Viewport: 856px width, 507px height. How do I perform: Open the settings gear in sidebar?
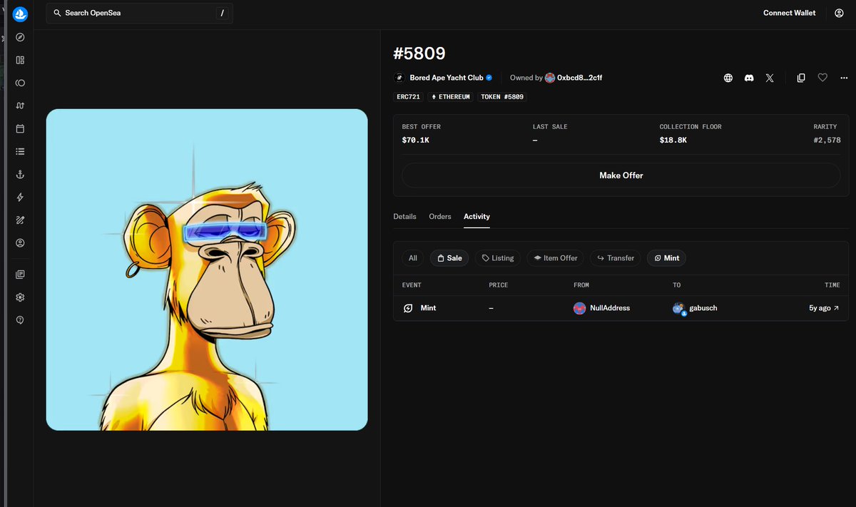tap(20, 297)
